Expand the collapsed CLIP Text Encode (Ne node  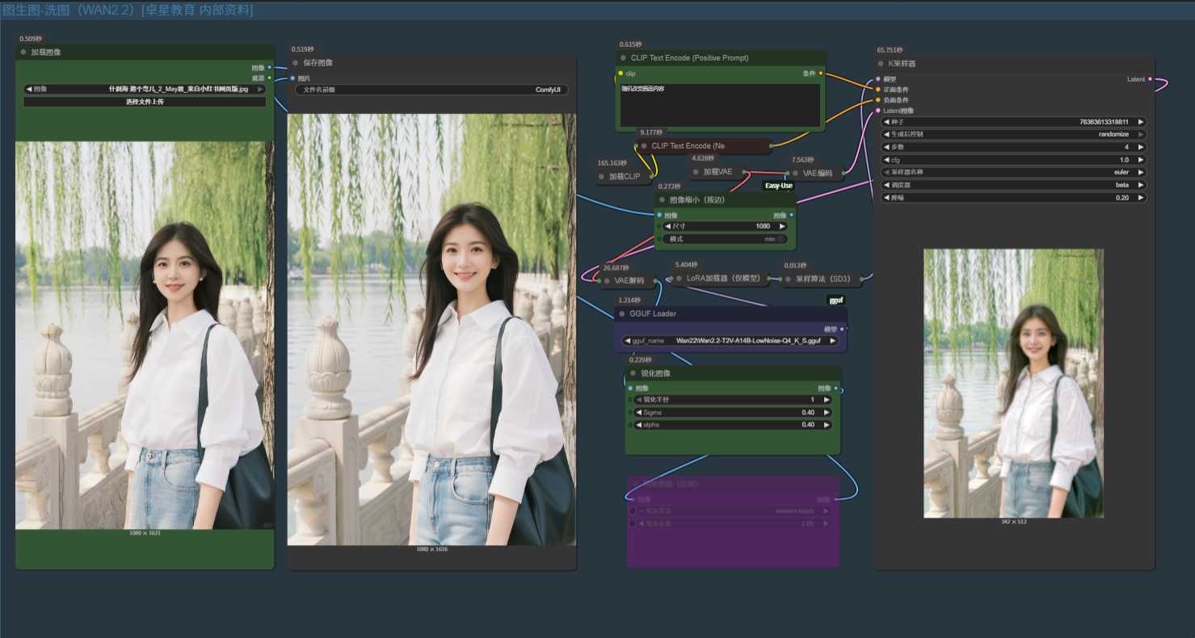point(644,146)
